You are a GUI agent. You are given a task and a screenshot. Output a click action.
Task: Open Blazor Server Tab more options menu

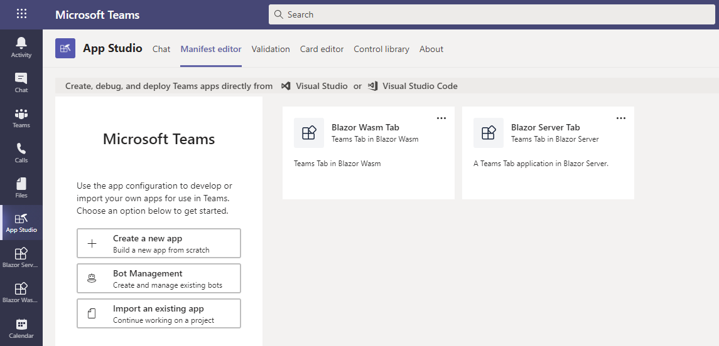621,118
